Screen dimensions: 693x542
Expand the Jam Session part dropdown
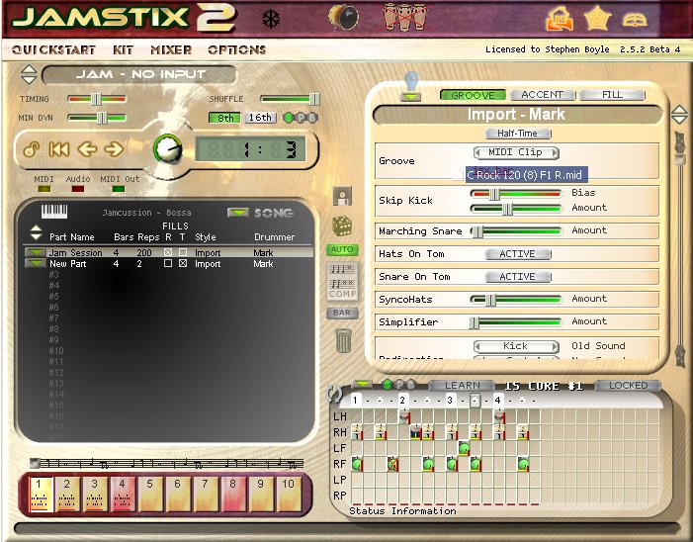click(x=35, y=253)
